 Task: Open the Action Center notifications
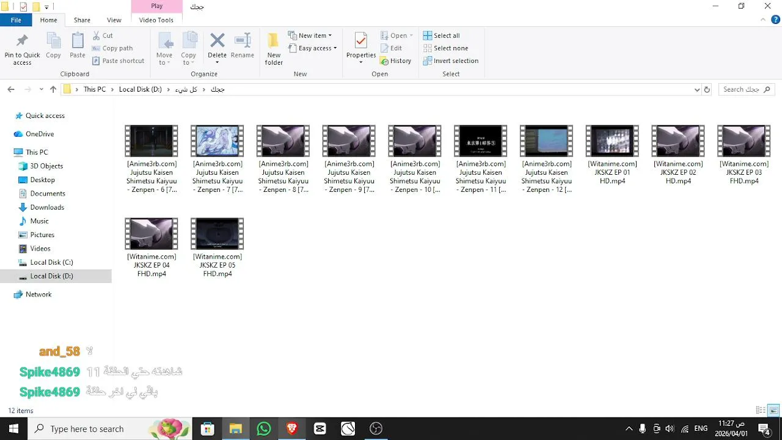764,429
